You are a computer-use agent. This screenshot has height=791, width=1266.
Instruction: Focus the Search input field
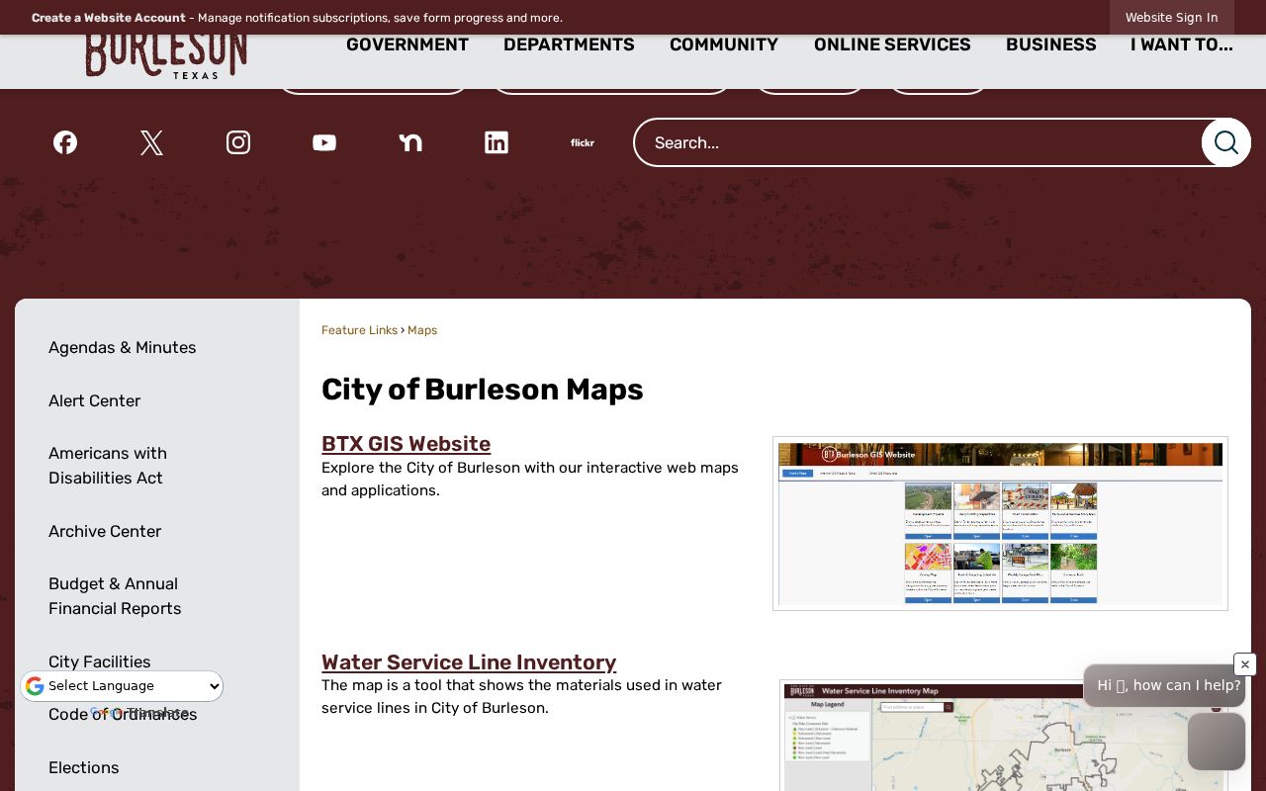click(918, 142)
